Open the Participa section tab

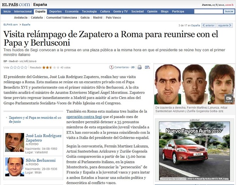pos(178,12)
